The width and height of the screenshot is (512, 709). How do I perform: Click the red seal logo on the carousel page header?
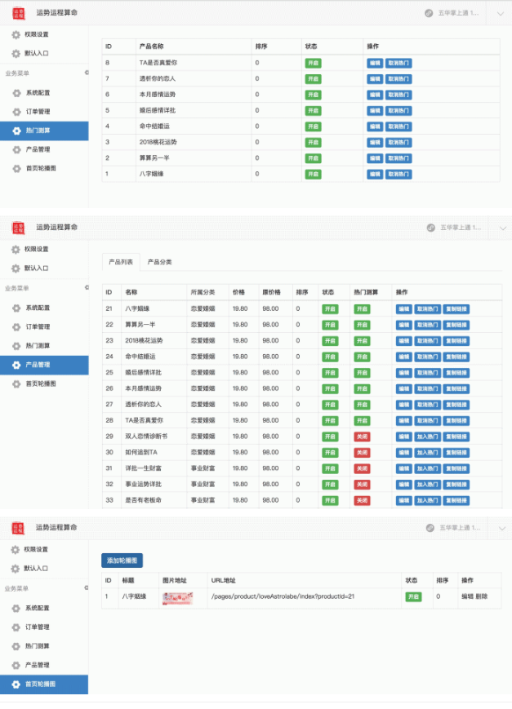tap(18, 528)
